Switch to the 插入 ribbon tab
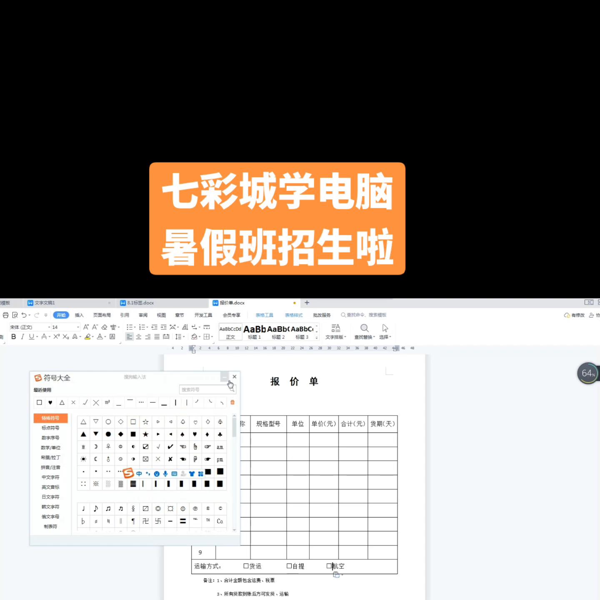 coord(79,315)
